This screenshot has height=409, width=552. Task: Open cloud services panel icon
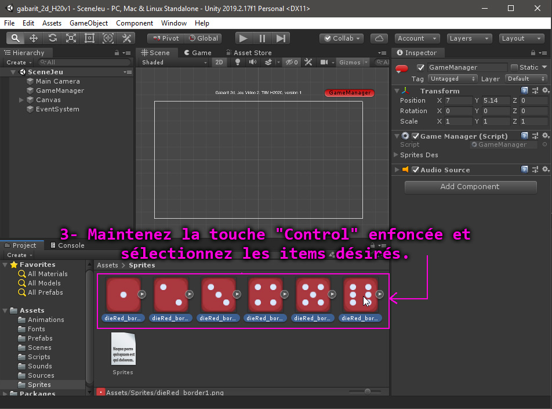pos(379,38)
